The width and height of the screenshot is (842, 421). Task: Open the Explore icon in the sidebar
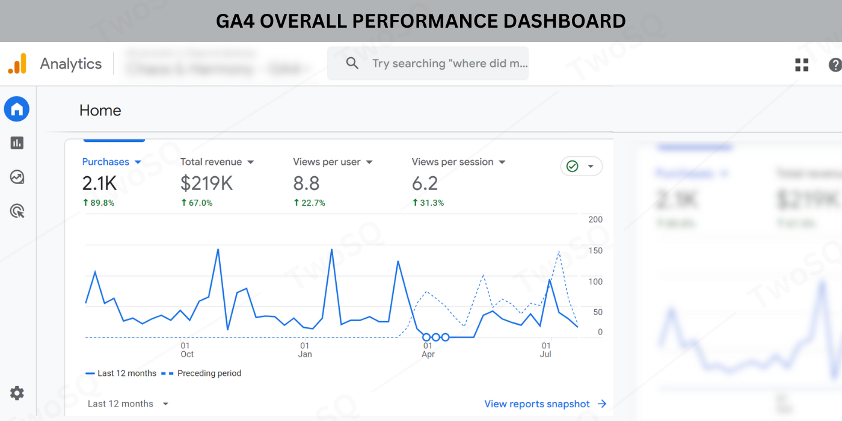tap(17, 177)
